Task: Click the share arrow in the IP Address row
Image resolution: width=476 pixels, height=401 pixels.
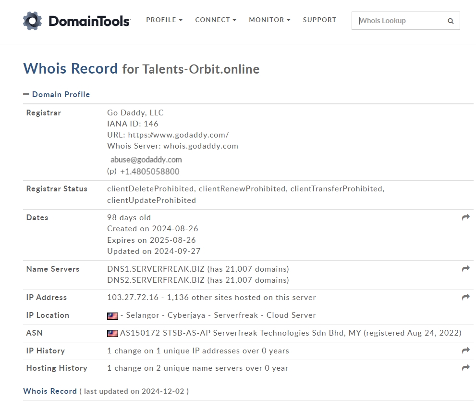Action: pyautogui.click(x=466, y=297)
